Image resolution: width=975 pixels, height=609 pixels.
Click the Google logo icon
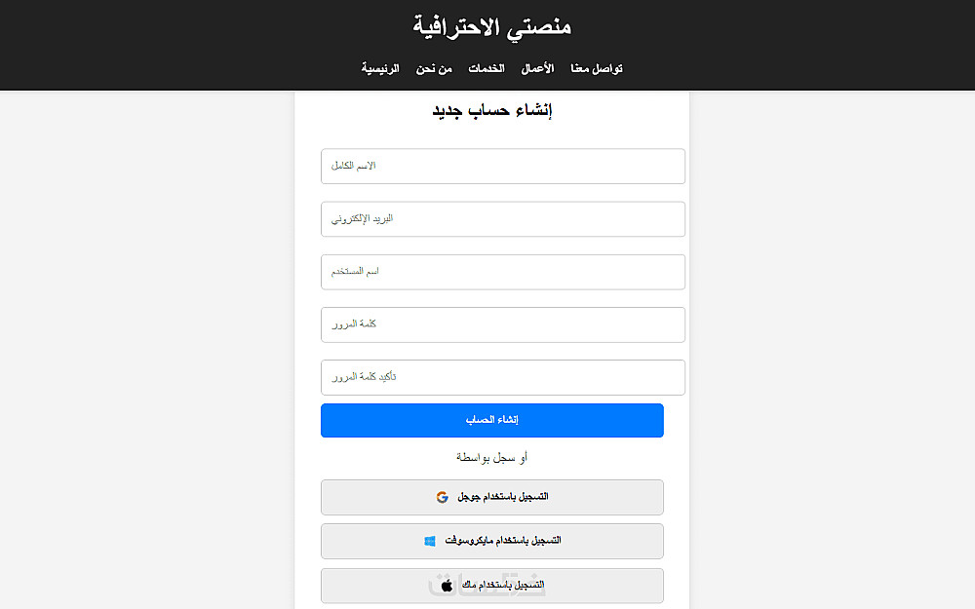point(442,497)
